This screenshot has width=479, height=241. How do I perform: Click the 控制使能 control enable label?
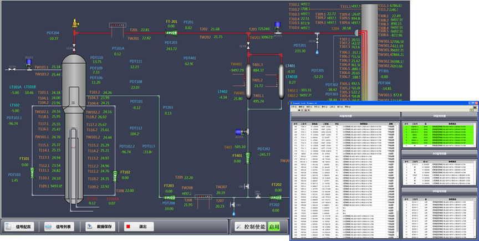250,227
